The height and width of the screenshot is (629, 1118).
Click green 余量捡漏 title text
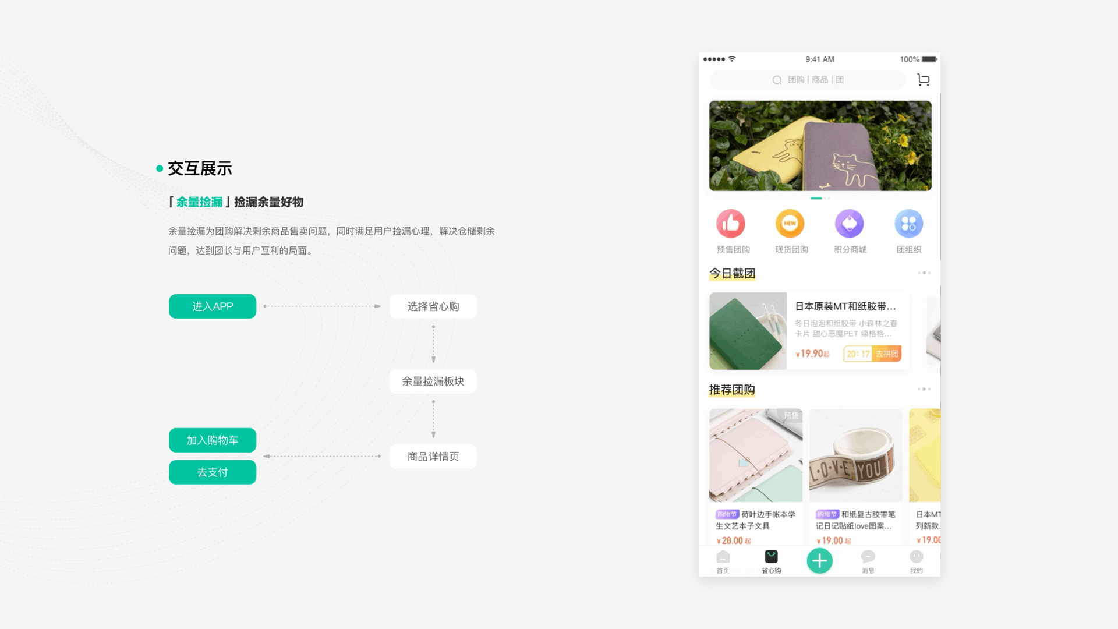point(199,202)
